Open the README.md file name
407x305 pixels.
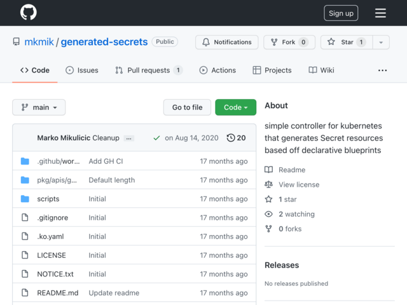pos(58,293)
